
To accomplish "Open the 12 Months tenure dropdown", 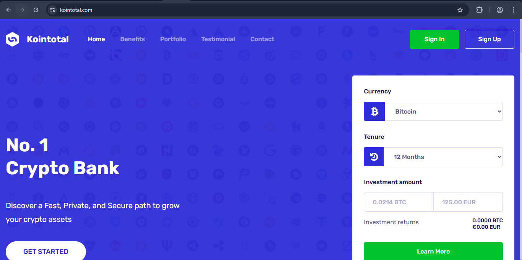I will click(443, 157).
